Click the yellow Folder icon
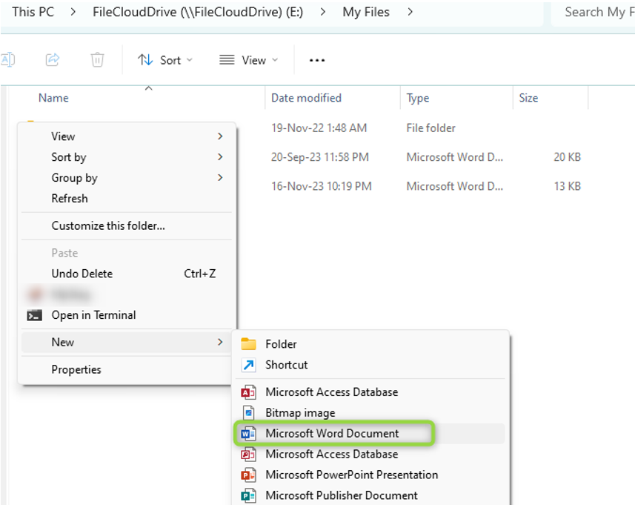 tap(248, 344)
